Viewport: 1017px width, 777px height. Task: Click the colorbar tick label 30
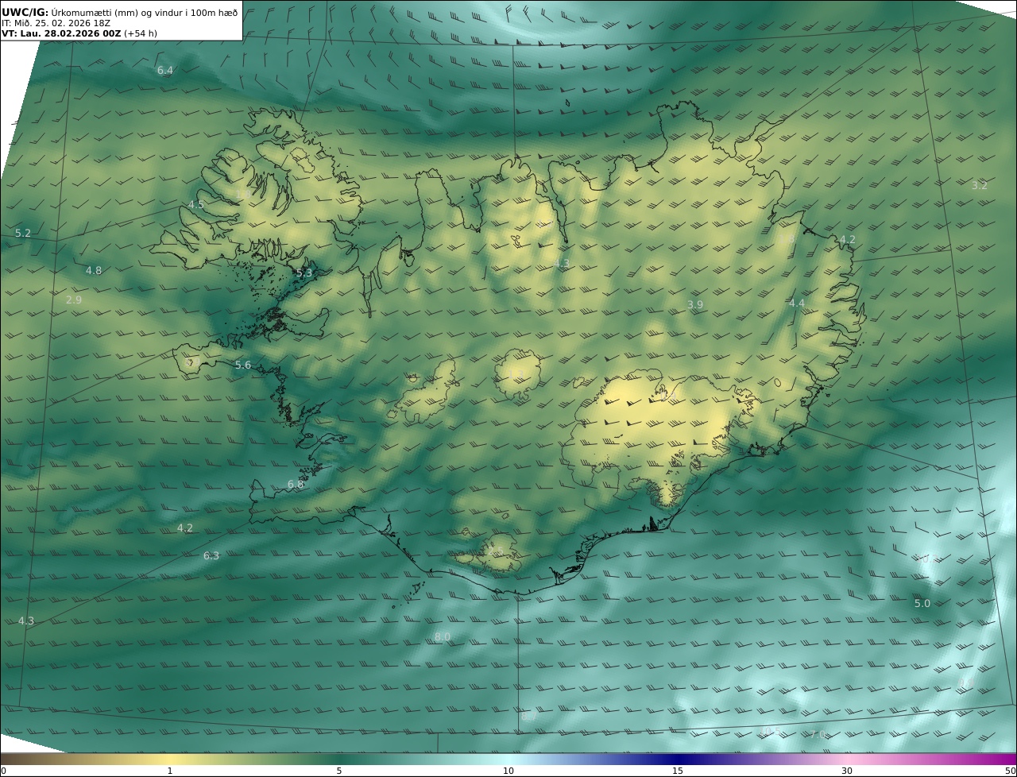(847, 771)
